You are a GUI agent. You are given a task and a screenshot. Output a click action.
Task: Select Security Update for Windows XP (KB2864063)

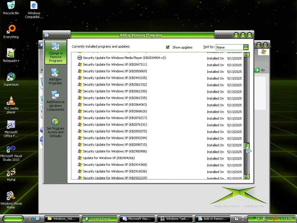(157, 105)
